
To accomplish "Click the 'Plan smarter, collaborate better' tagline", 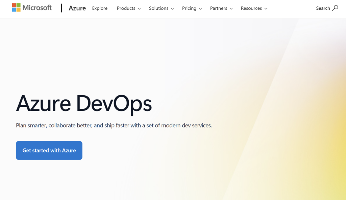I will pyautogui.click(x=114, y=125).
